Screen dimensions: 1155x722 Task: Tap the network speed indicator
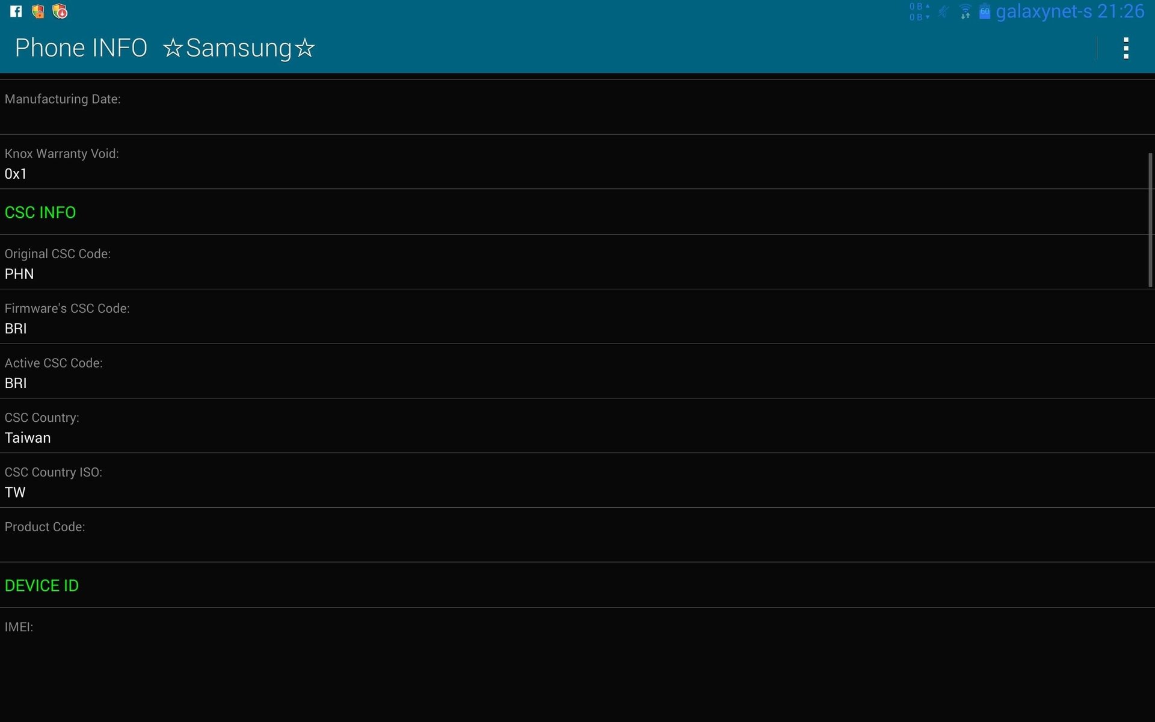[919, 11]
